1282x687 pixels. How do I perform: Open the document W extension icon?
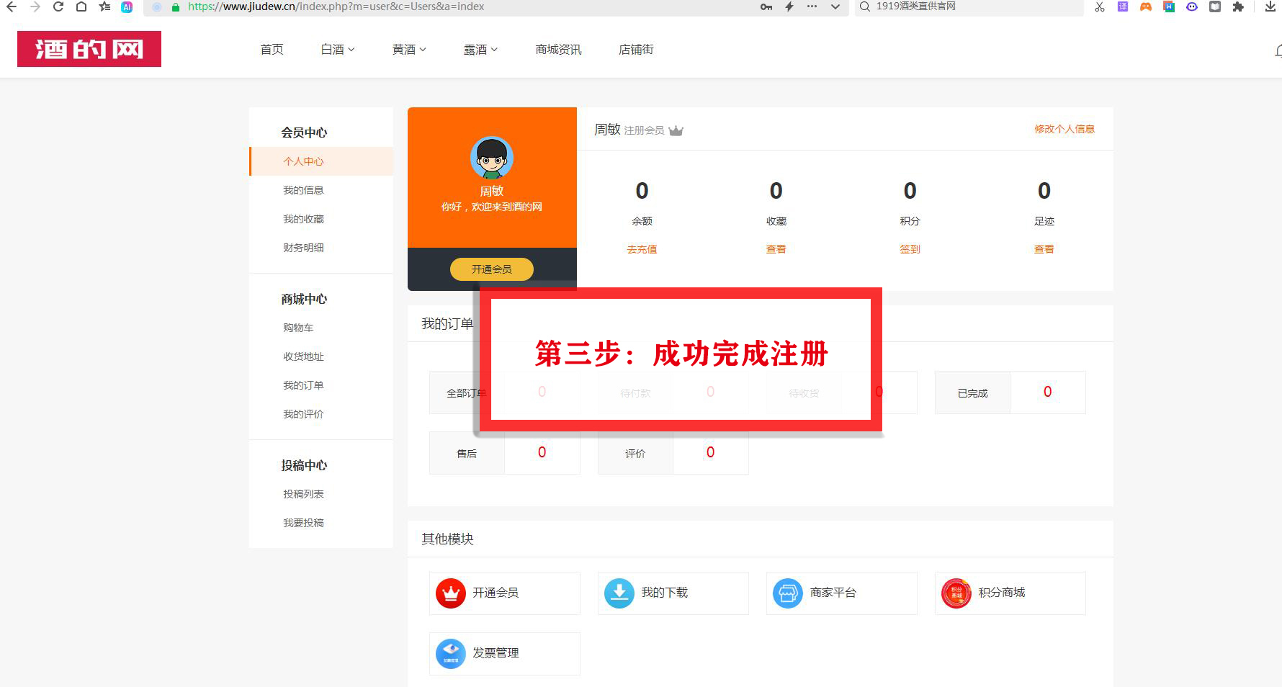[1169, 6]
